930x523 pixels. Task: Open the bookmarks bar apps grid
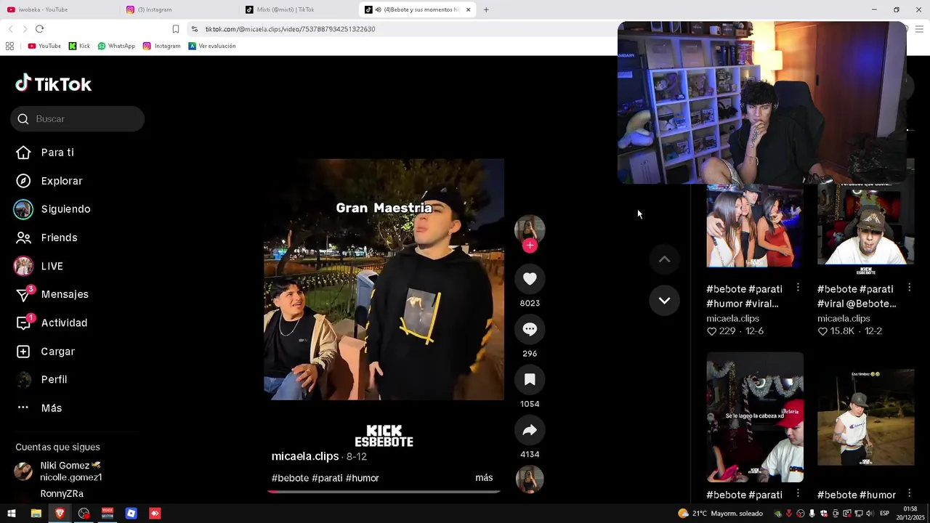(x=9, y=46)
